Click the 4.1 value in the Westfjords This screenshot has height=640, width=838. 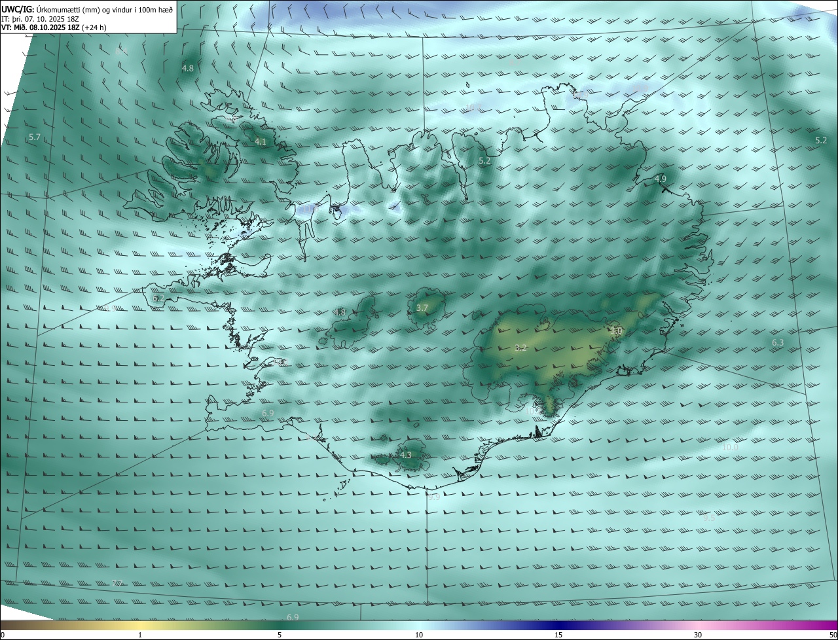coord(261,141)
